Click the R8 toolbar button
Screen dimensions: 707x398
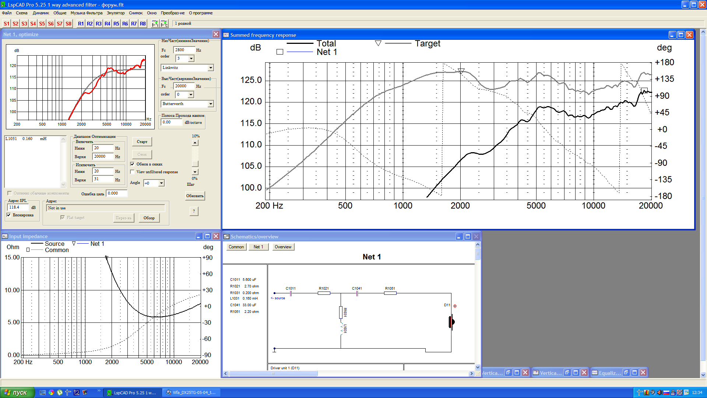[x=143, y=24]
